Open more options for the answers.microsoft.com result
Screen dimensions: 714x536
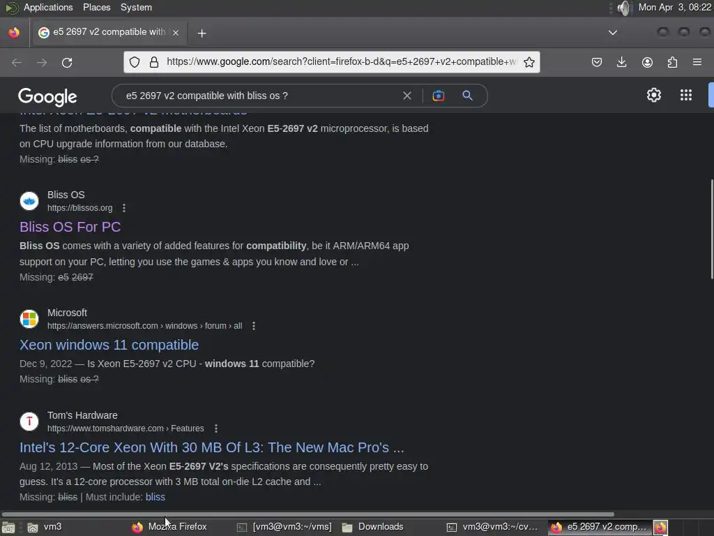(x=254, y=326)
